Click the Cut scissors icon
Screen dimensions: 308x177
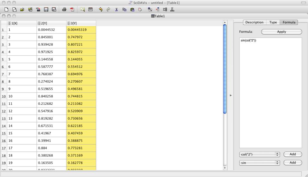pyautogui.click(x=116, y=10)
